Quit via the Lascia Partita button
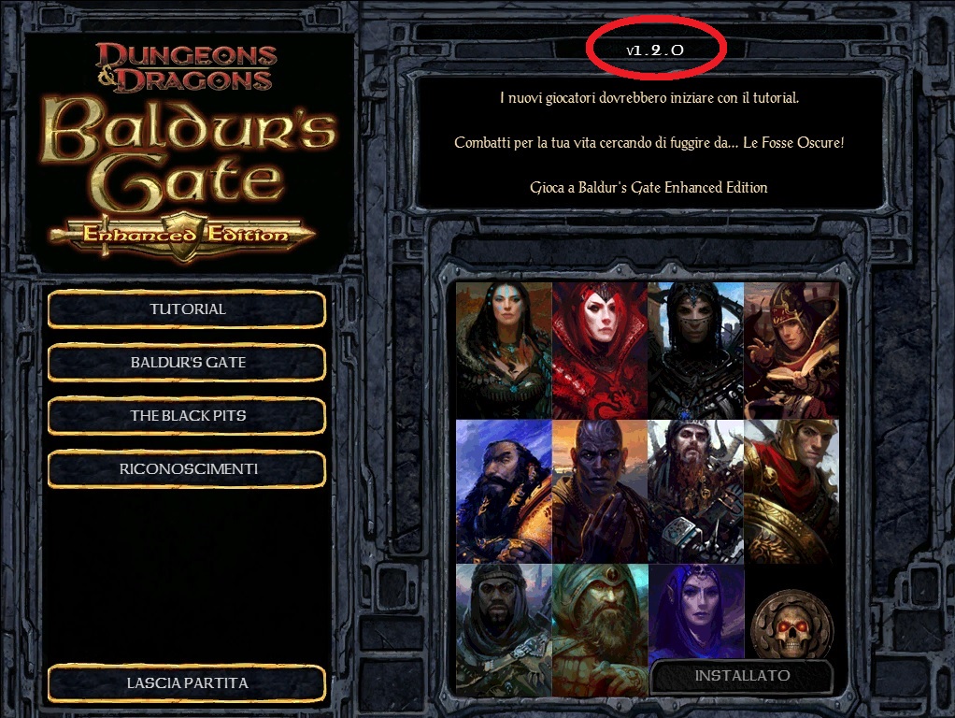This screenshot has width=955, height=718. tap(187, 683)
